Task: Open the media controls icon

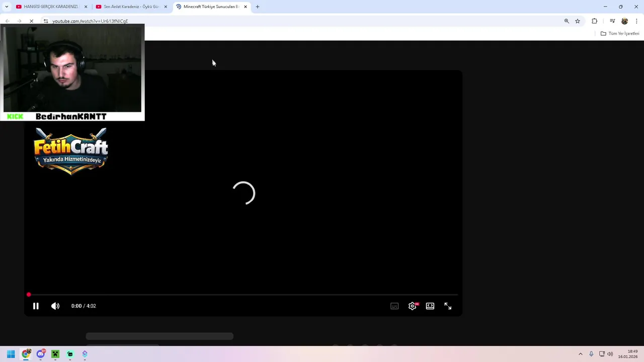Action: 612,21
